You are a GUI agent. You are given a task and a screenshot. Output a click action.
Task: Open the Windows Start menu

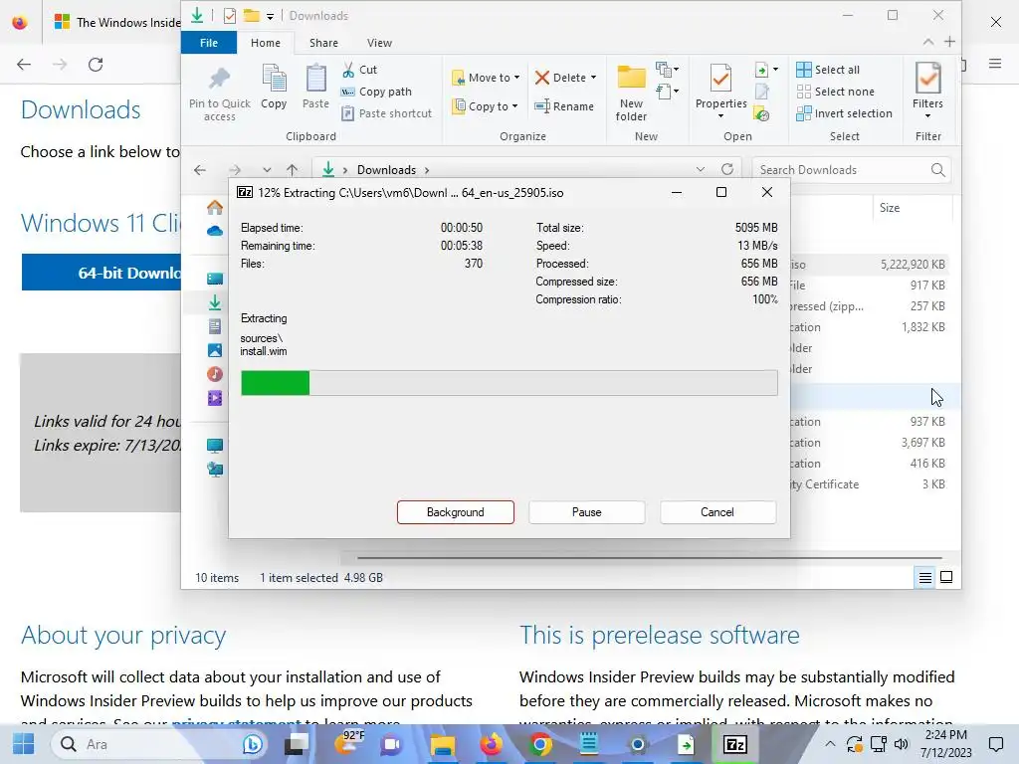(x=24, y=744)
